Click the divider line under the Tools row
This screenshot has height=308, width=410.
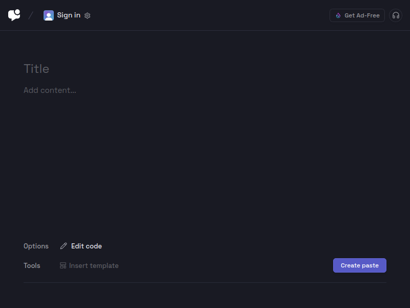205,283
